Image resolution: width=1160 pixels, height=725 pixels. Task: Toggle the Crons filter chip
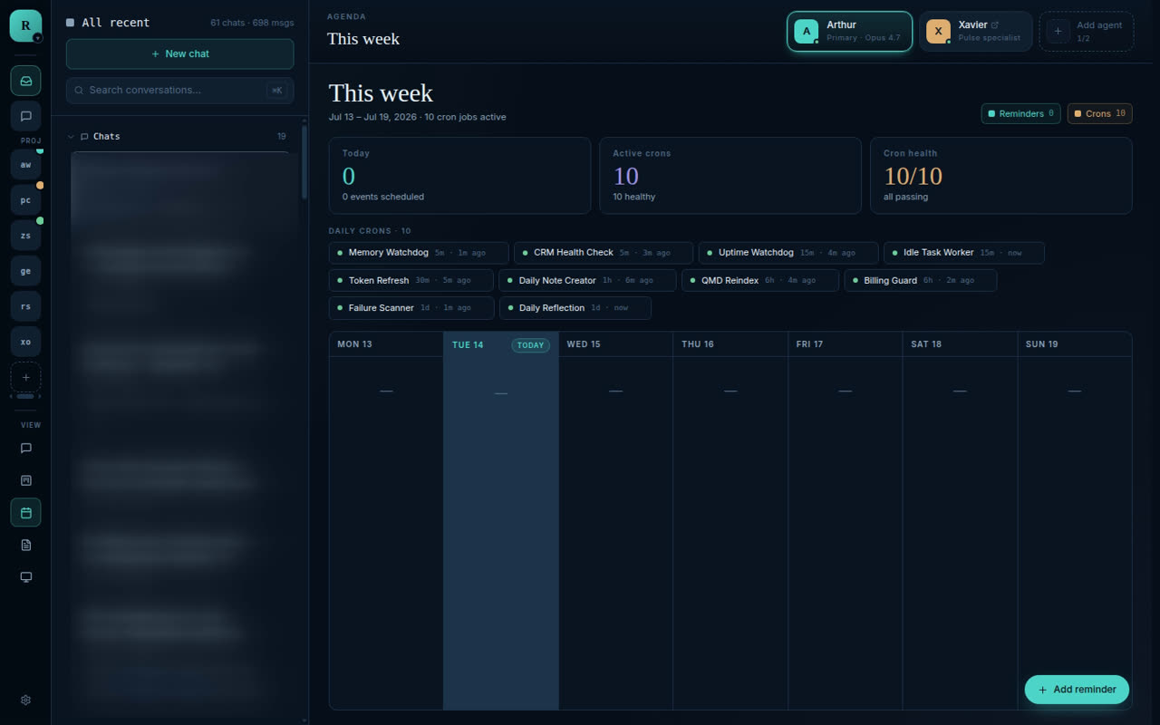pos(1100,113)
